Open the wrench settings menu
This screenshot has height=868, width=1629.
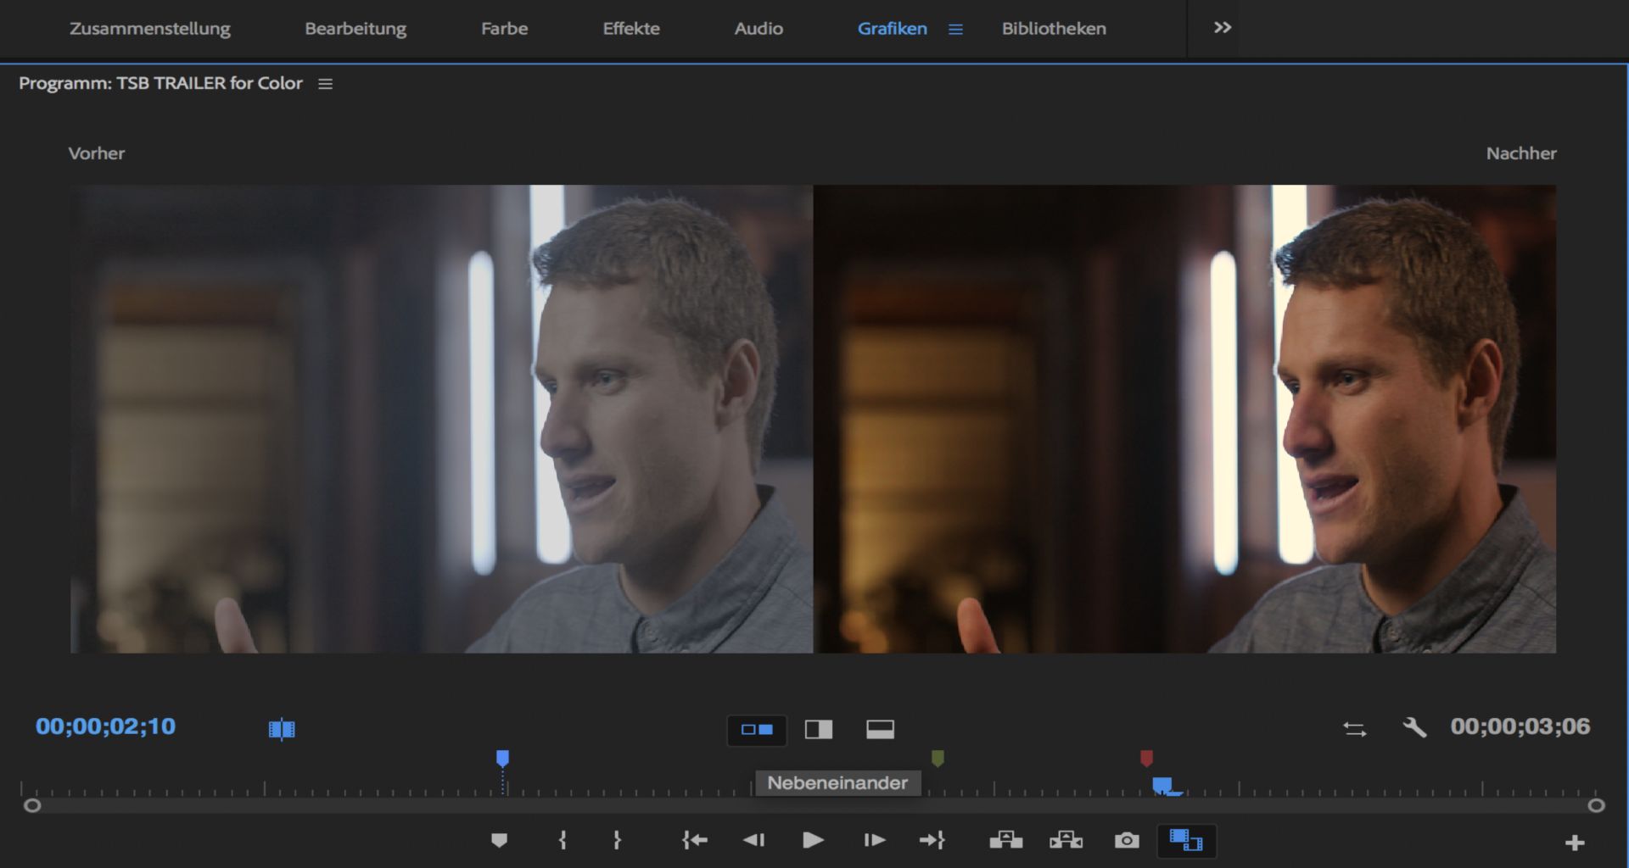pos(1414,727)
